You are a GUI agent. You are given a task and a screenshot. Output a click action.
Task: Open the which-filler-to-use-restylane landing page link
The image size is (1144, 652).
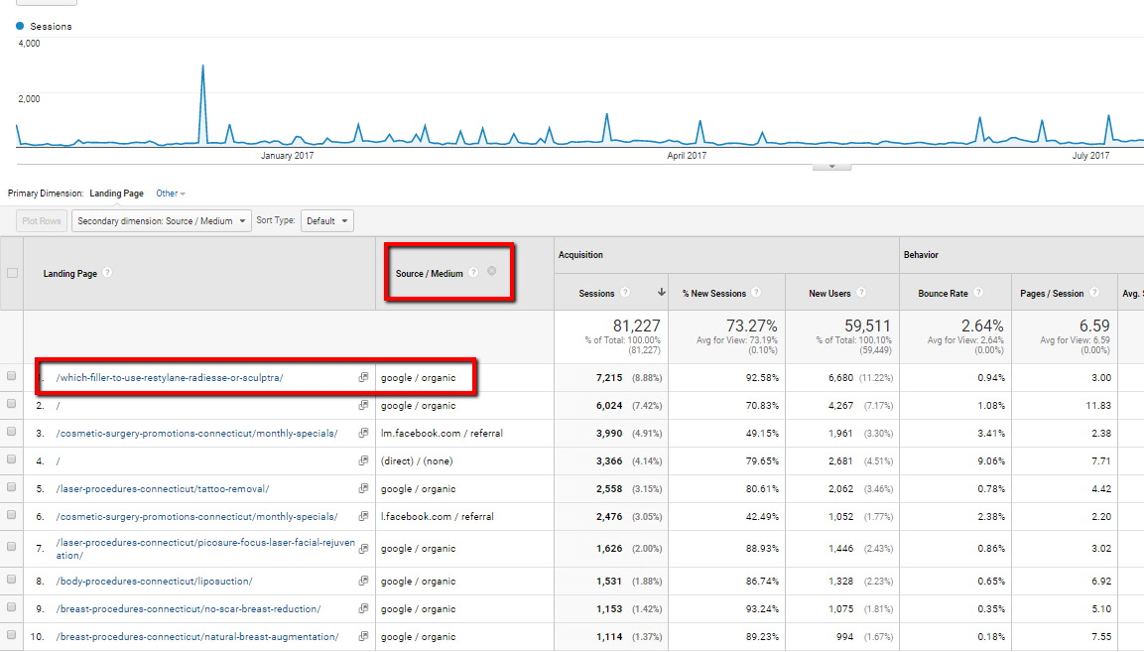170,377
